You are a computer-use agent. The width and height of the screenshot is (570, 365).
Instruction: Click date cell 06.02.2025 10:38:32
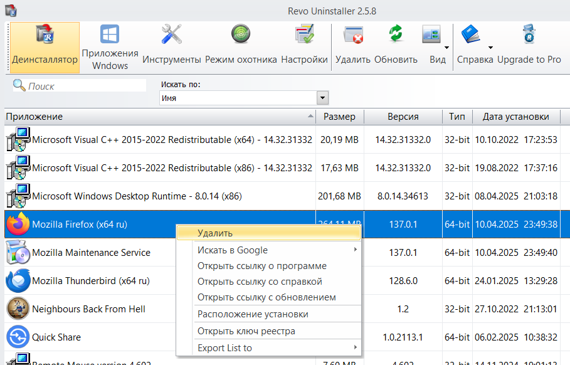[516, 337]
